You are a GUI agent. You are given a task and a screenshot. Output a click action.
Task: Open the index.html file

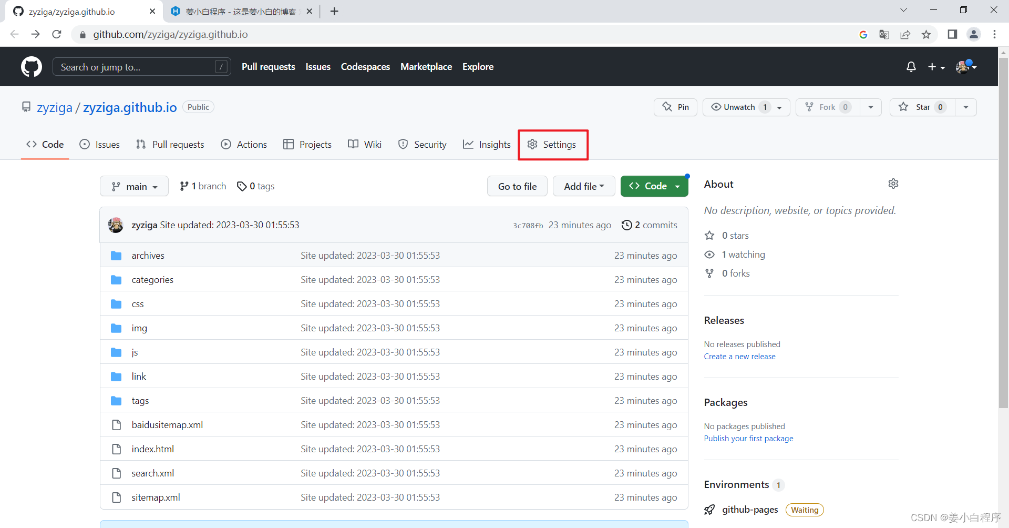(x=152, y=449)
